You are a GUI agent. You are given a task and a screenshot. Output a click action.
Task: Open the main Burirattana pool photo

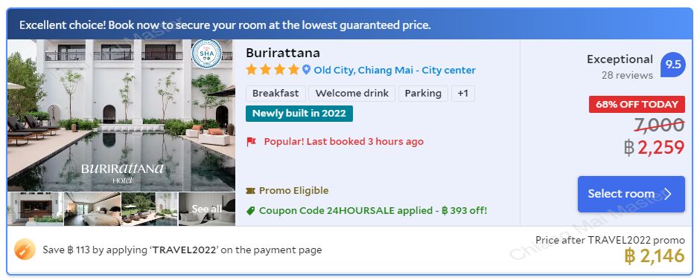(x=121, y=115)
